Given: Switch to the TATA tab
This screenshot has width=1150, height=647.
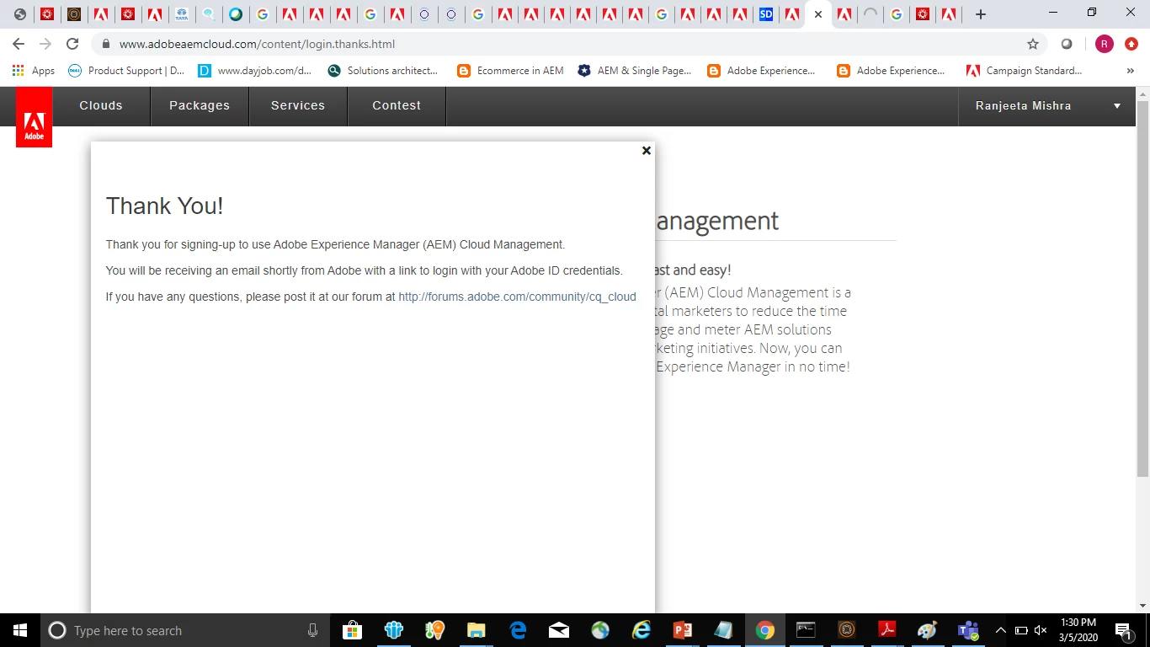Looking at the screenshot, I should pos(181,14).
